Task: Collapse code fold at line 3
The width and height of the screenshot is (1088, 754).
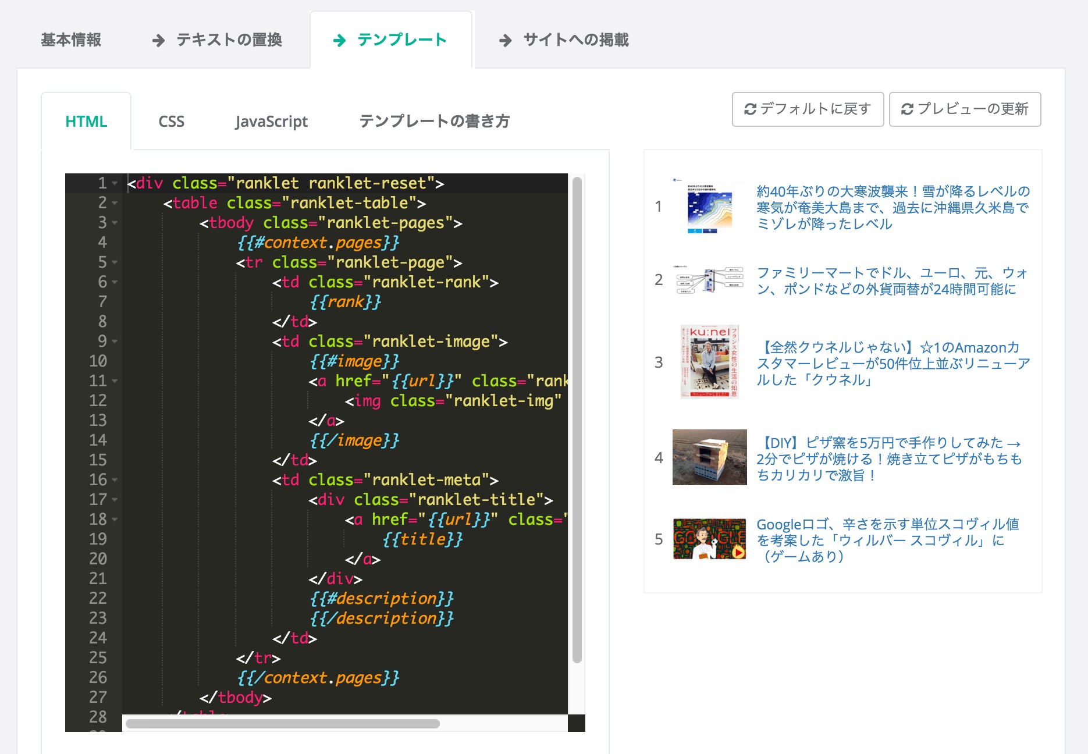Action: point(115,223)
